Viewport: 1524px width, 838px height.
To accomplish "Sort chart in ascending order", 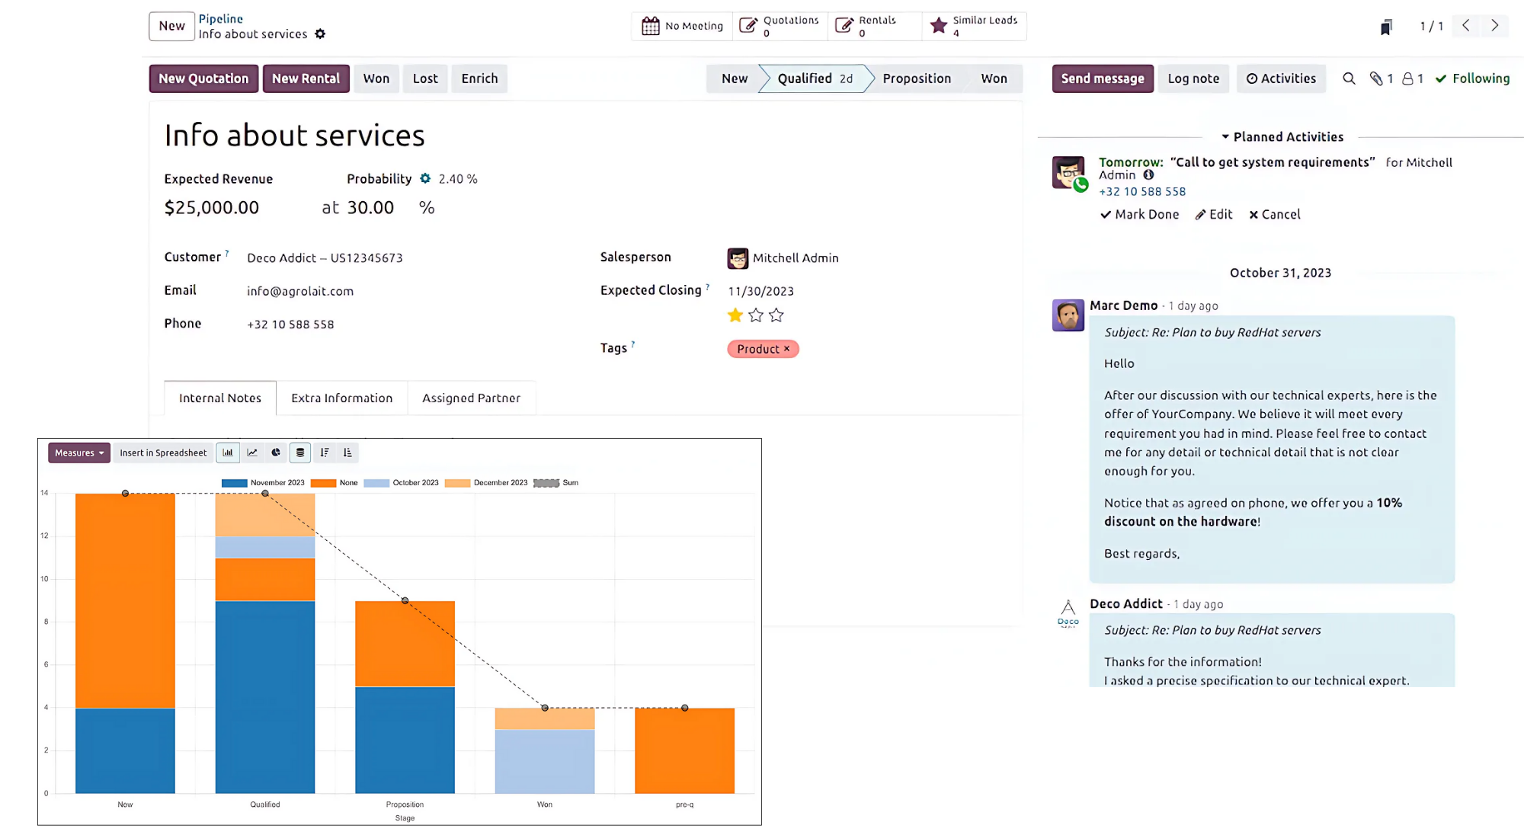I will (x=347, y=453).
